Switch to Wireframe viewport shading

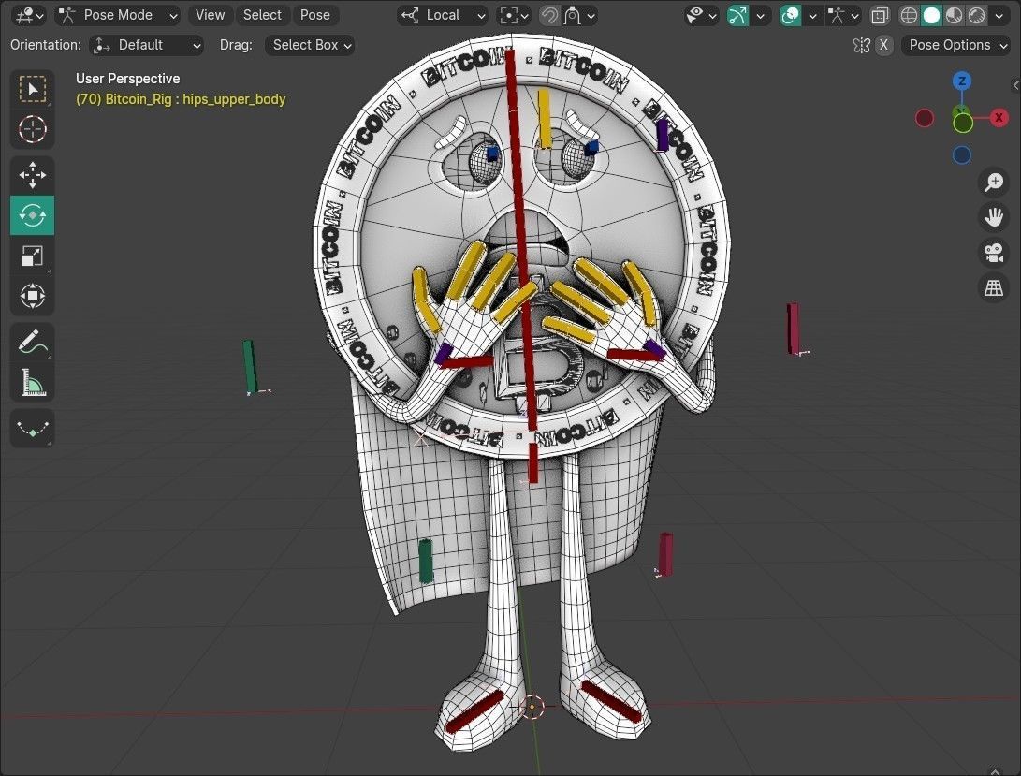909,15
